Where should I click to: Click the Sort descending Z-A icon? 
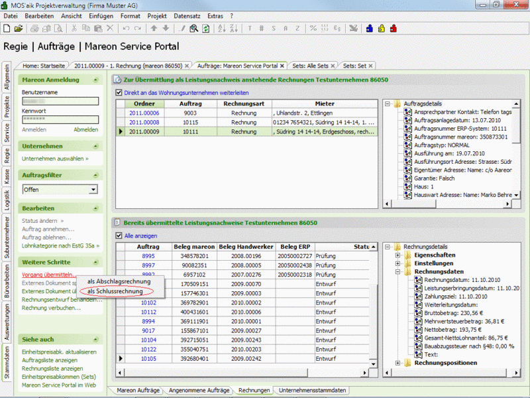click(x=234, y=29)
